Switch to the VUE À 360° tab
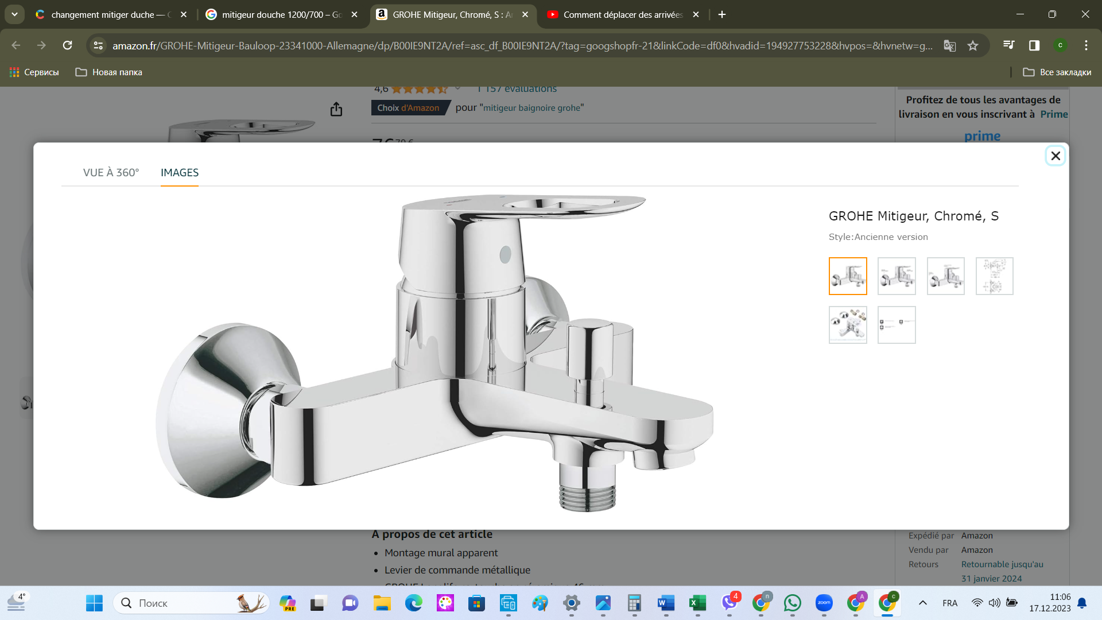Viewport: 1102px width, 620px height. tap(111, 172)
